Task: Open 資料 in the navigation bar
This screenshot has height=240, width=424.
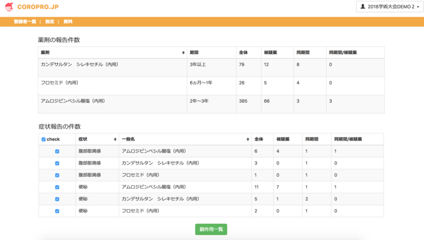Action: coord(68,21)
